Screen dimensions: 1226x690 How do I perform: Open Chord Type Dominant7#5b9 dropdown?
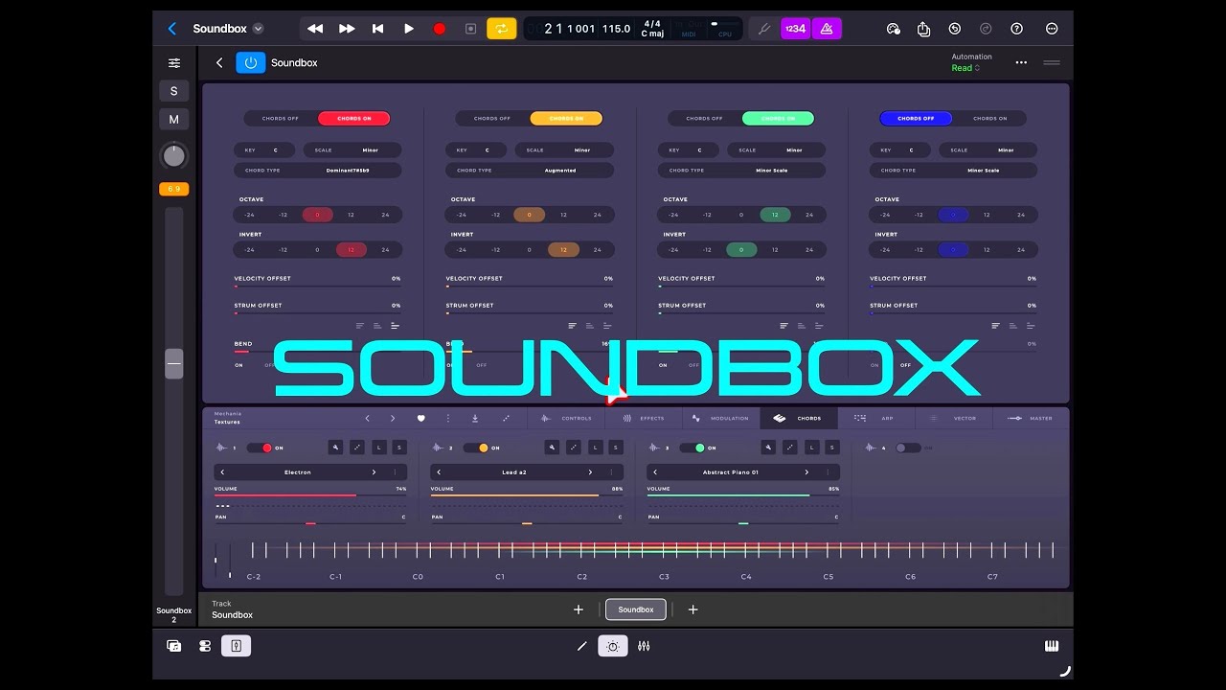(318, 171)
